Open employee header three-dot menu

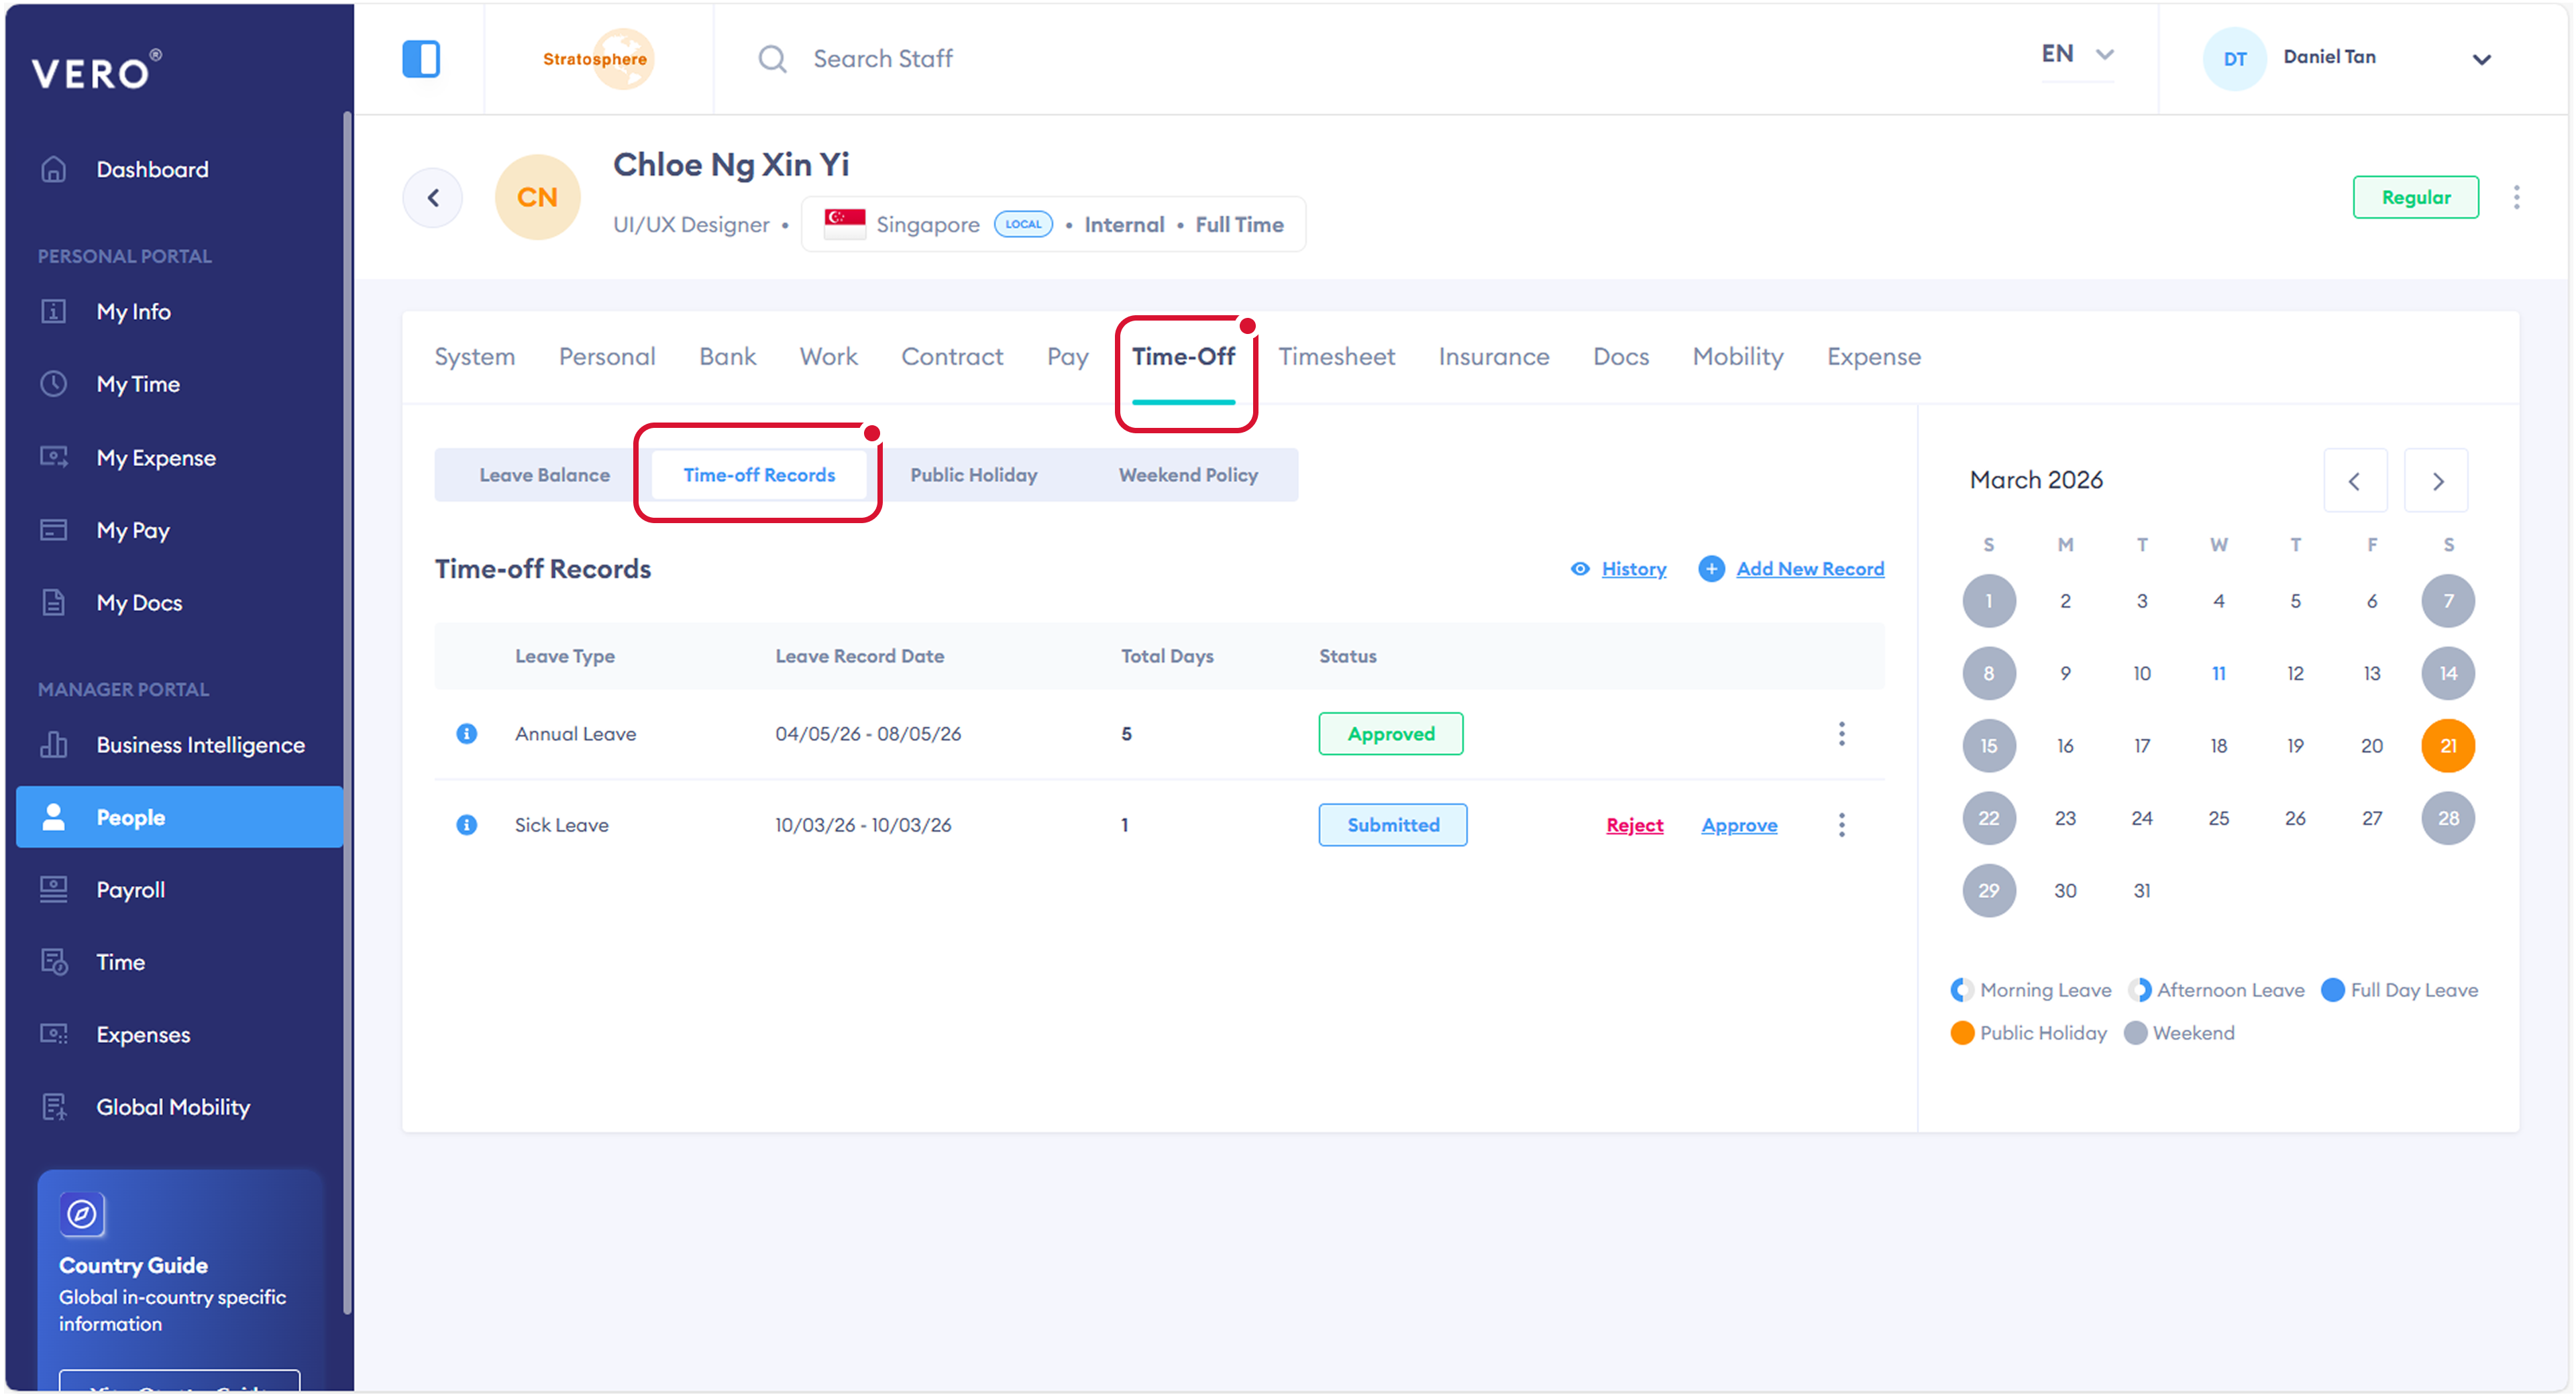coord(2516,197)
